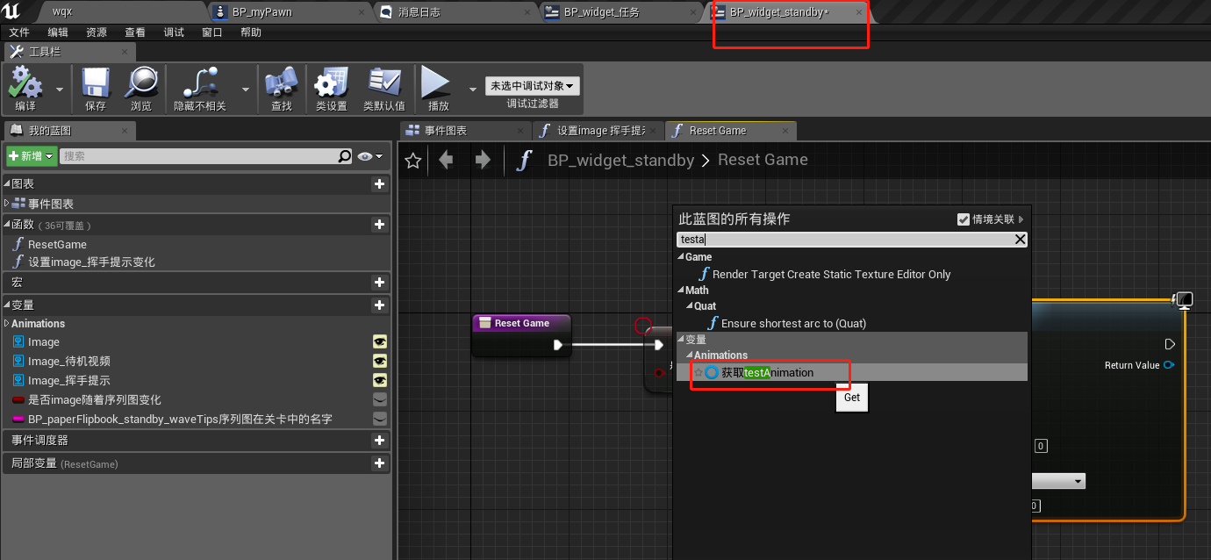Image resolution: width=1211 pixels, height=560 pixels.
Task: Open the 查找 find tool
Action: pos(282,87)
